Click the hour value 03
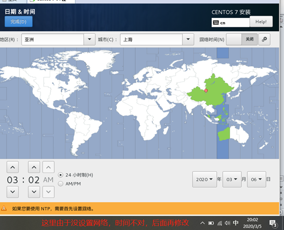 12,180
